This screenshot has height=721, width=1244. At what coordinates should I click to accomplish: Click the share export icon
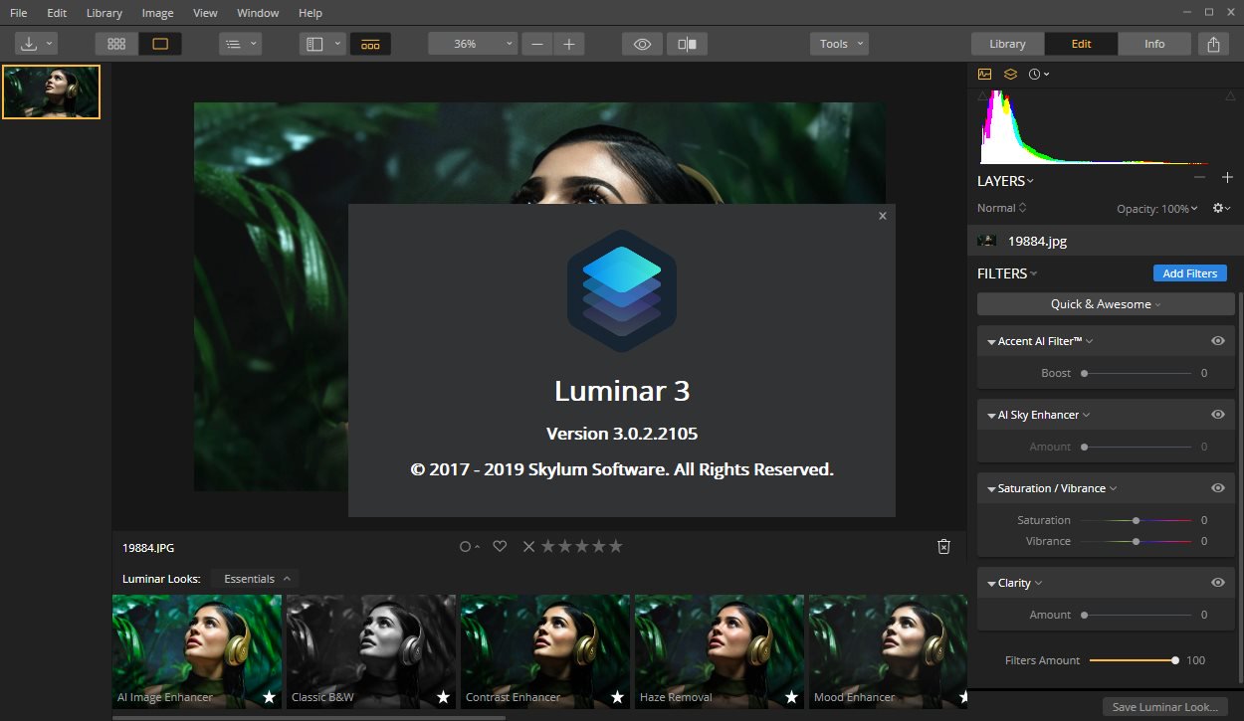coord(1213,44)
